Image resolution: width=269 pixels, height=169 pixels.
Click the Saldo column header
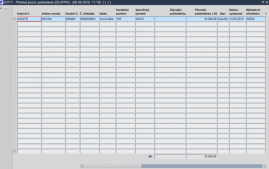[x=103, y=14]
